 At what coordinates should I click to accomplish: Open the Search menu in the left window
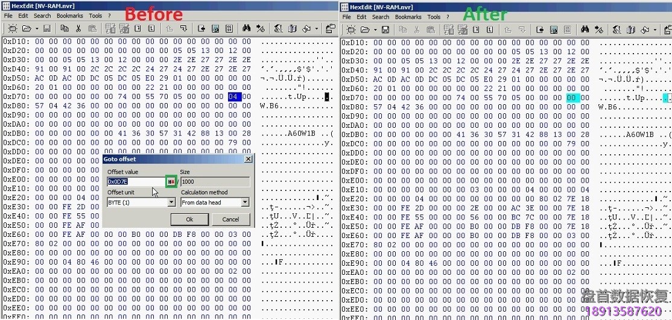(x=42, y=16)
